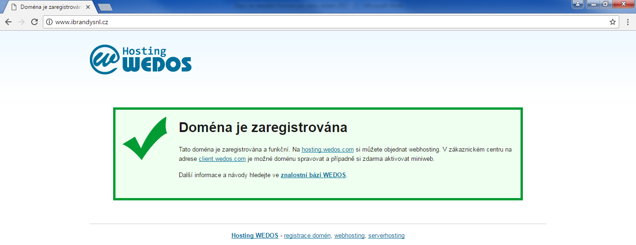Open the Chrome menu three-dot icon

coord(627,22)
